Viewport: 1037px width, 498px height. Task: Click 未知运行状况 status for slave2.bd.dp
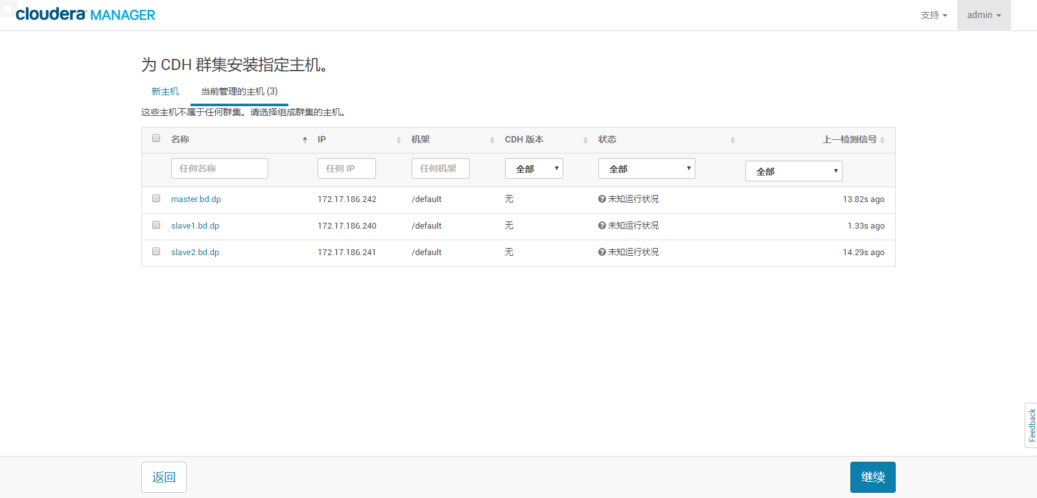(633, 252)
